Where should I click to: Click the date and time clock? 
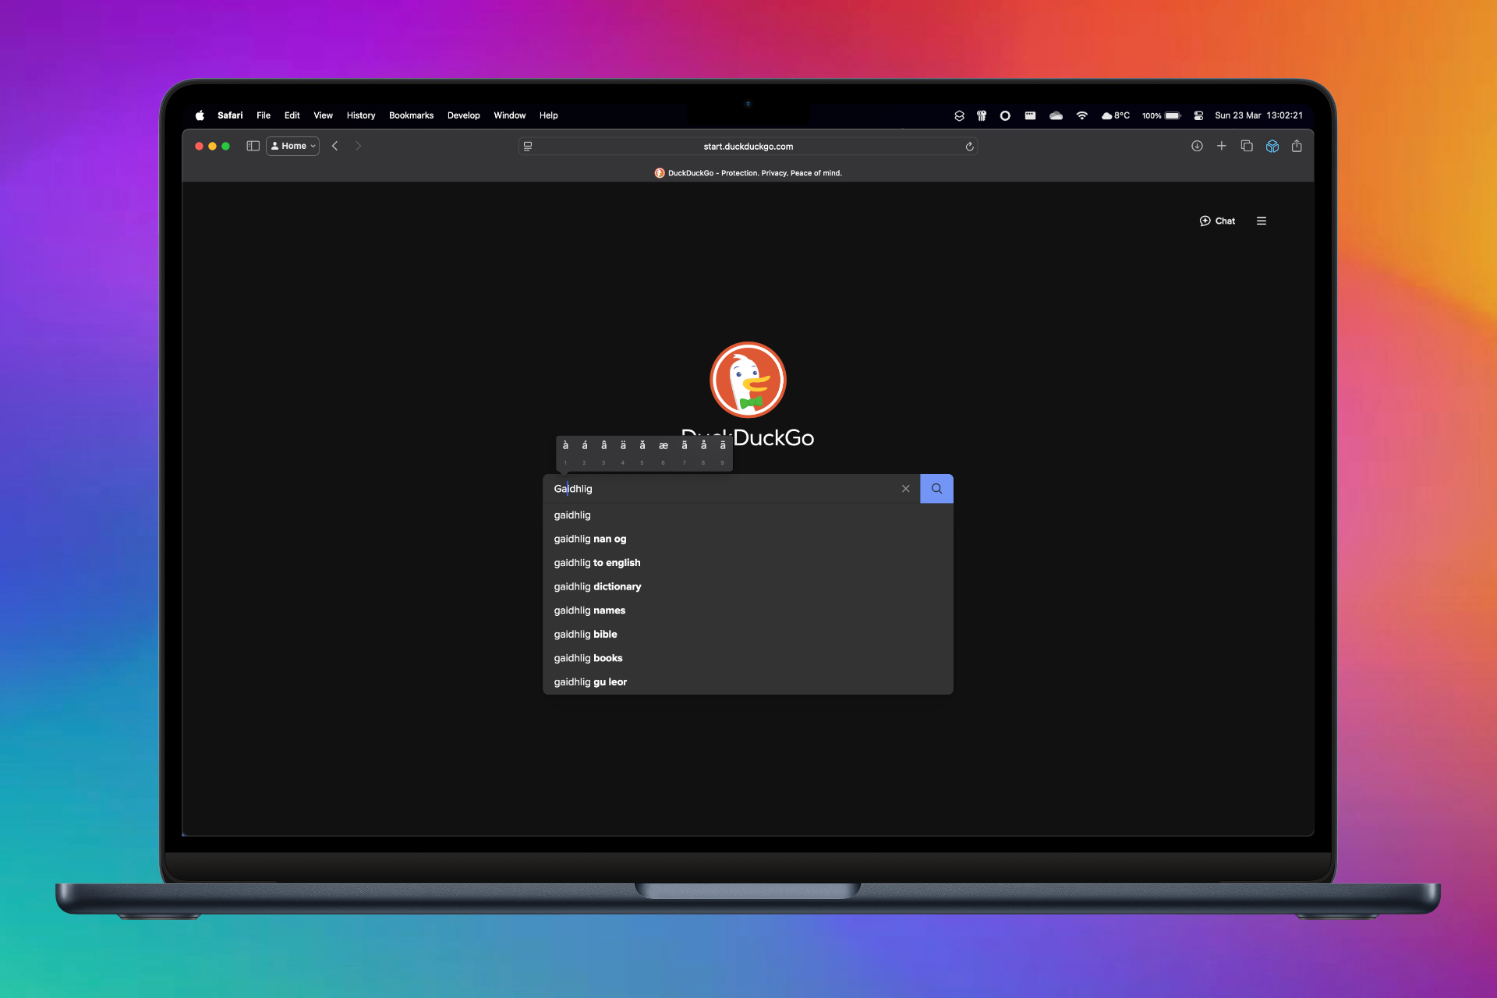(1258, 115)
